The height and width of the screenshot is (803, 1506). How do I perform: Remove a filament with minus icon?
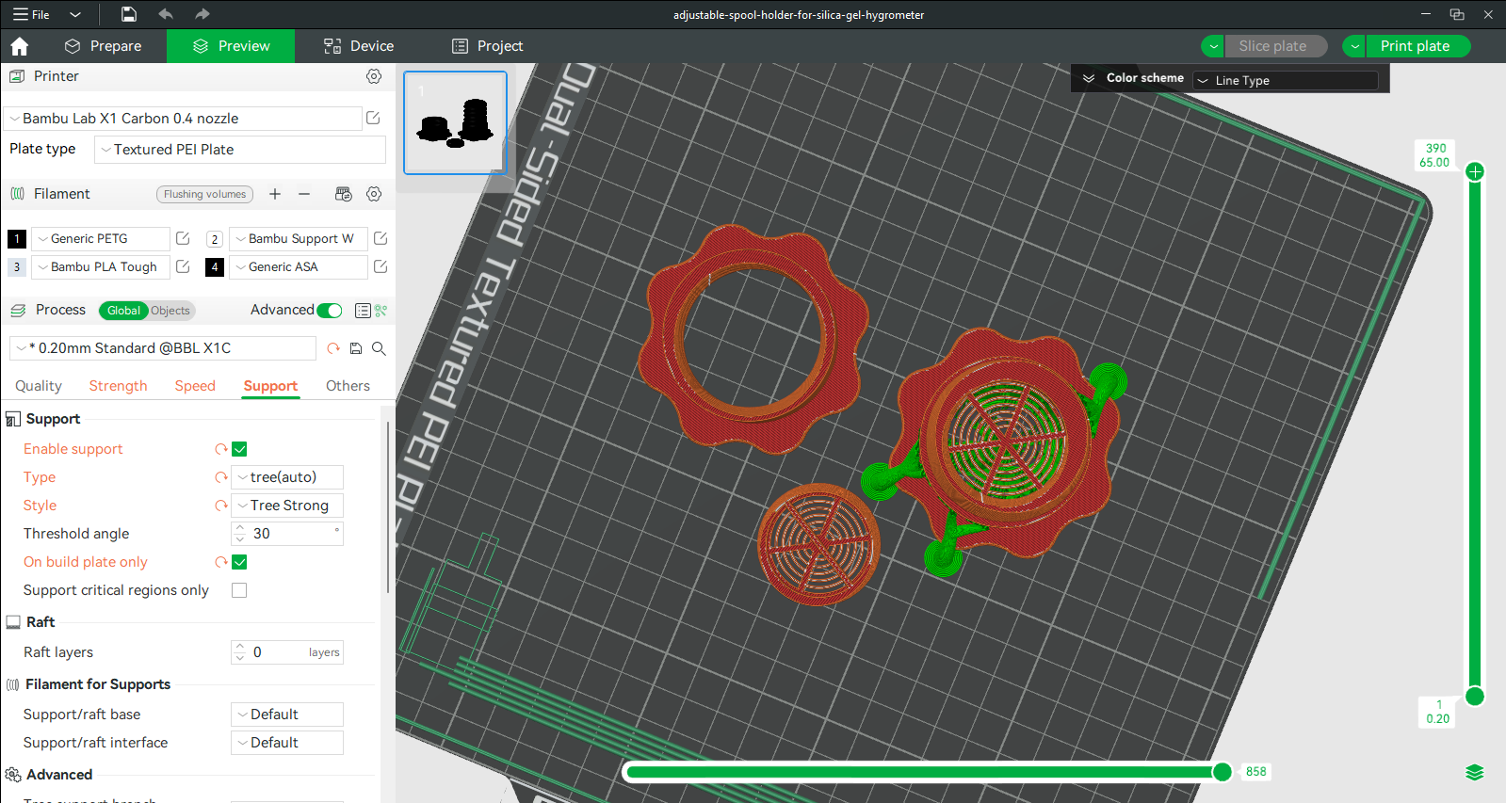(x=304, y=194)
